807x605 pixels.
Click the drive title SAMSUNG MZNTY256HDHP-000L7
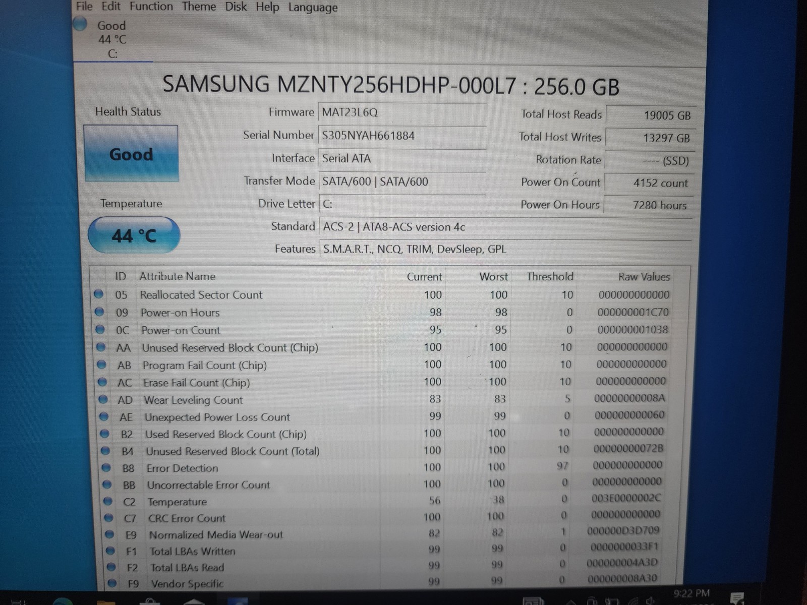339,85
